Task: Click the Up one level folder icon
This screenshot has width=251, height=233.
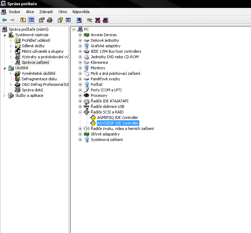Action: (x=23, y=20)
